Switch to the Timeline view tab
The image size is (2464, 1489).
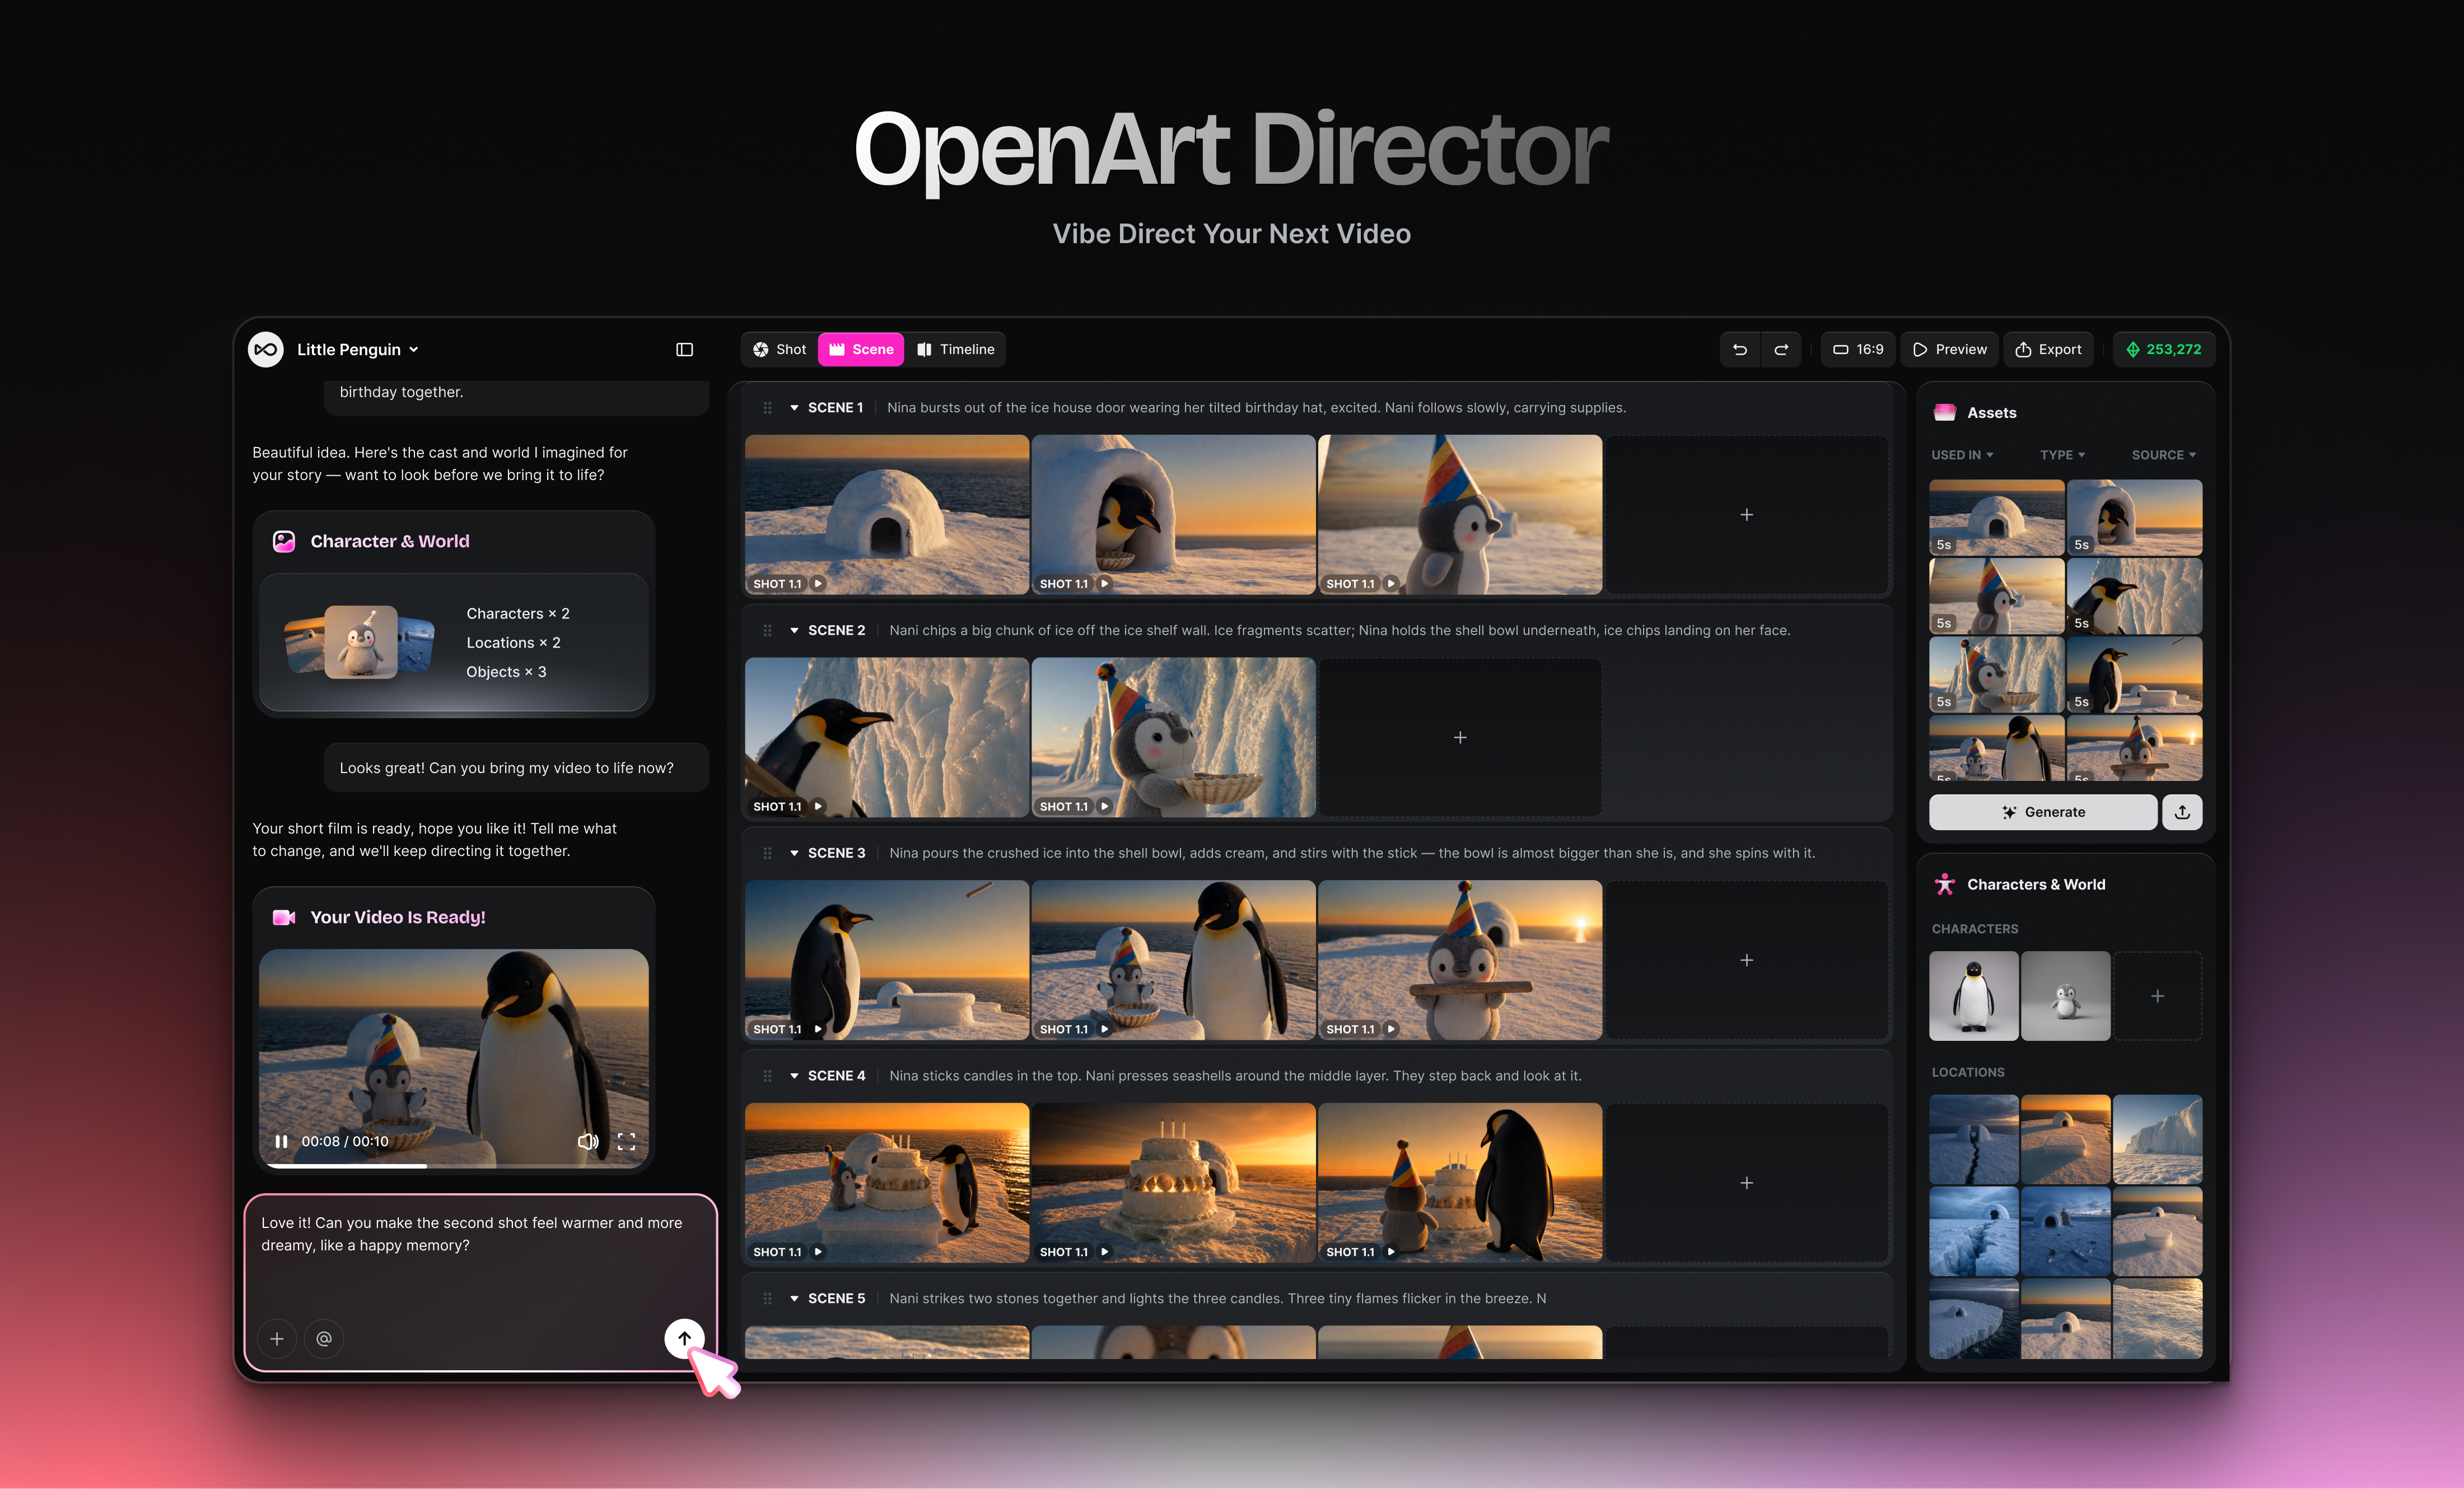956,349
